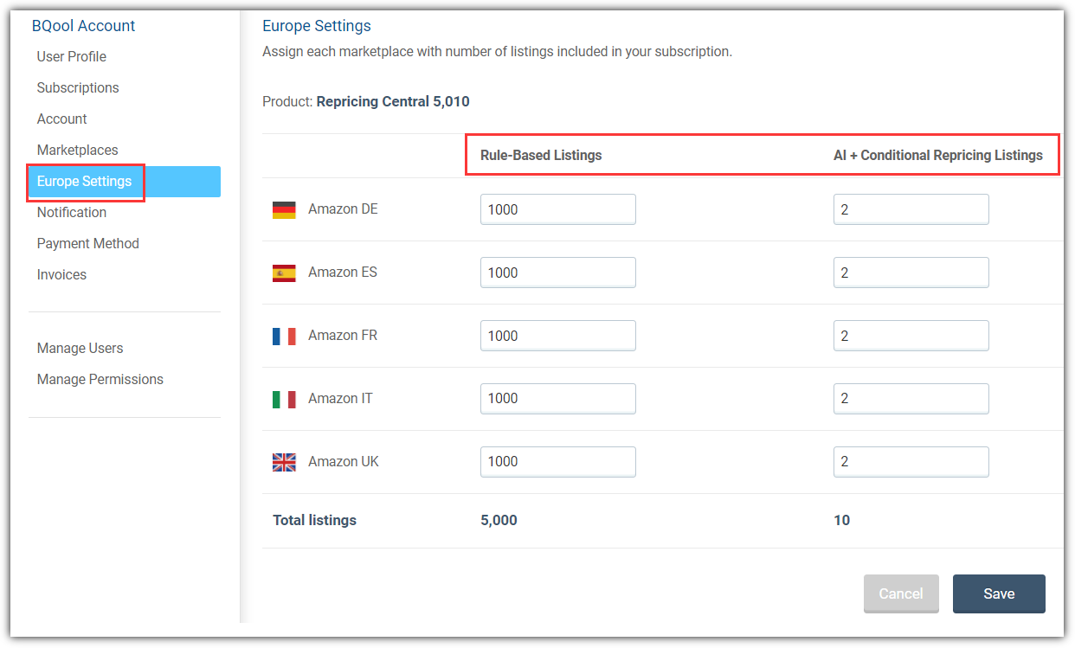1075x648 pixels.
Task: Edit Amazon FR AI Repricing Listings field
Action: tap(911, 336)
